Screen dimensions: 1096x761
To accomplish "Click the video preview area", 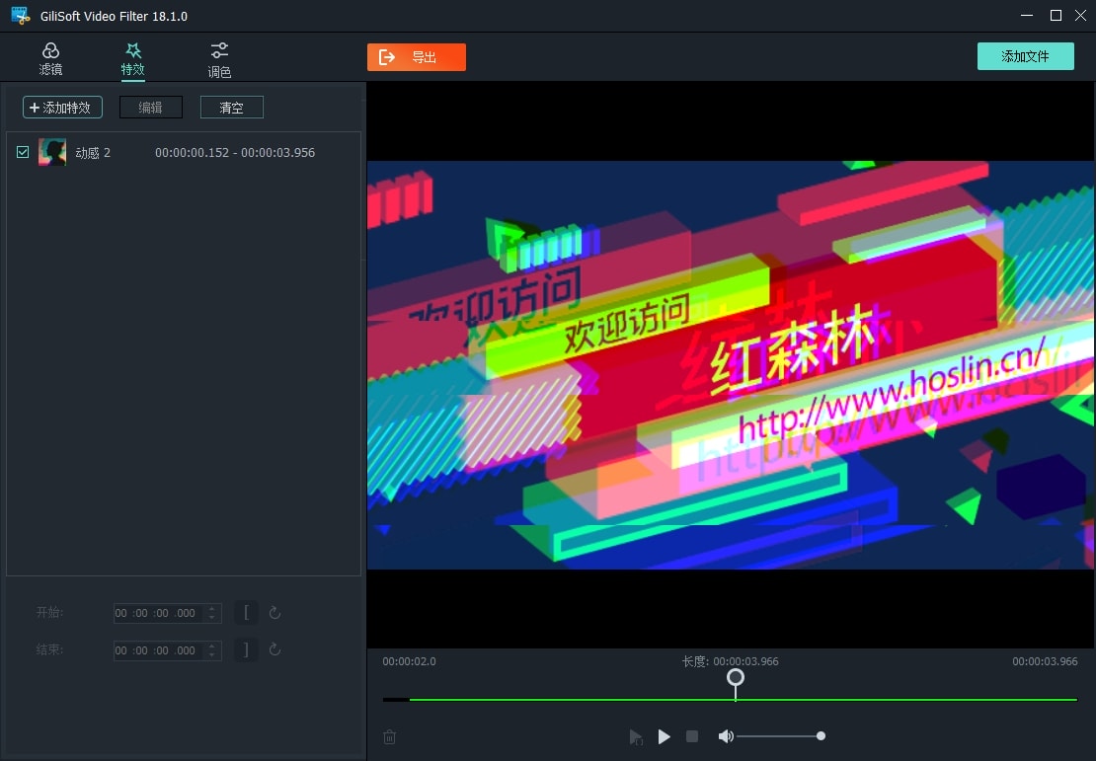I will point(731,365).
